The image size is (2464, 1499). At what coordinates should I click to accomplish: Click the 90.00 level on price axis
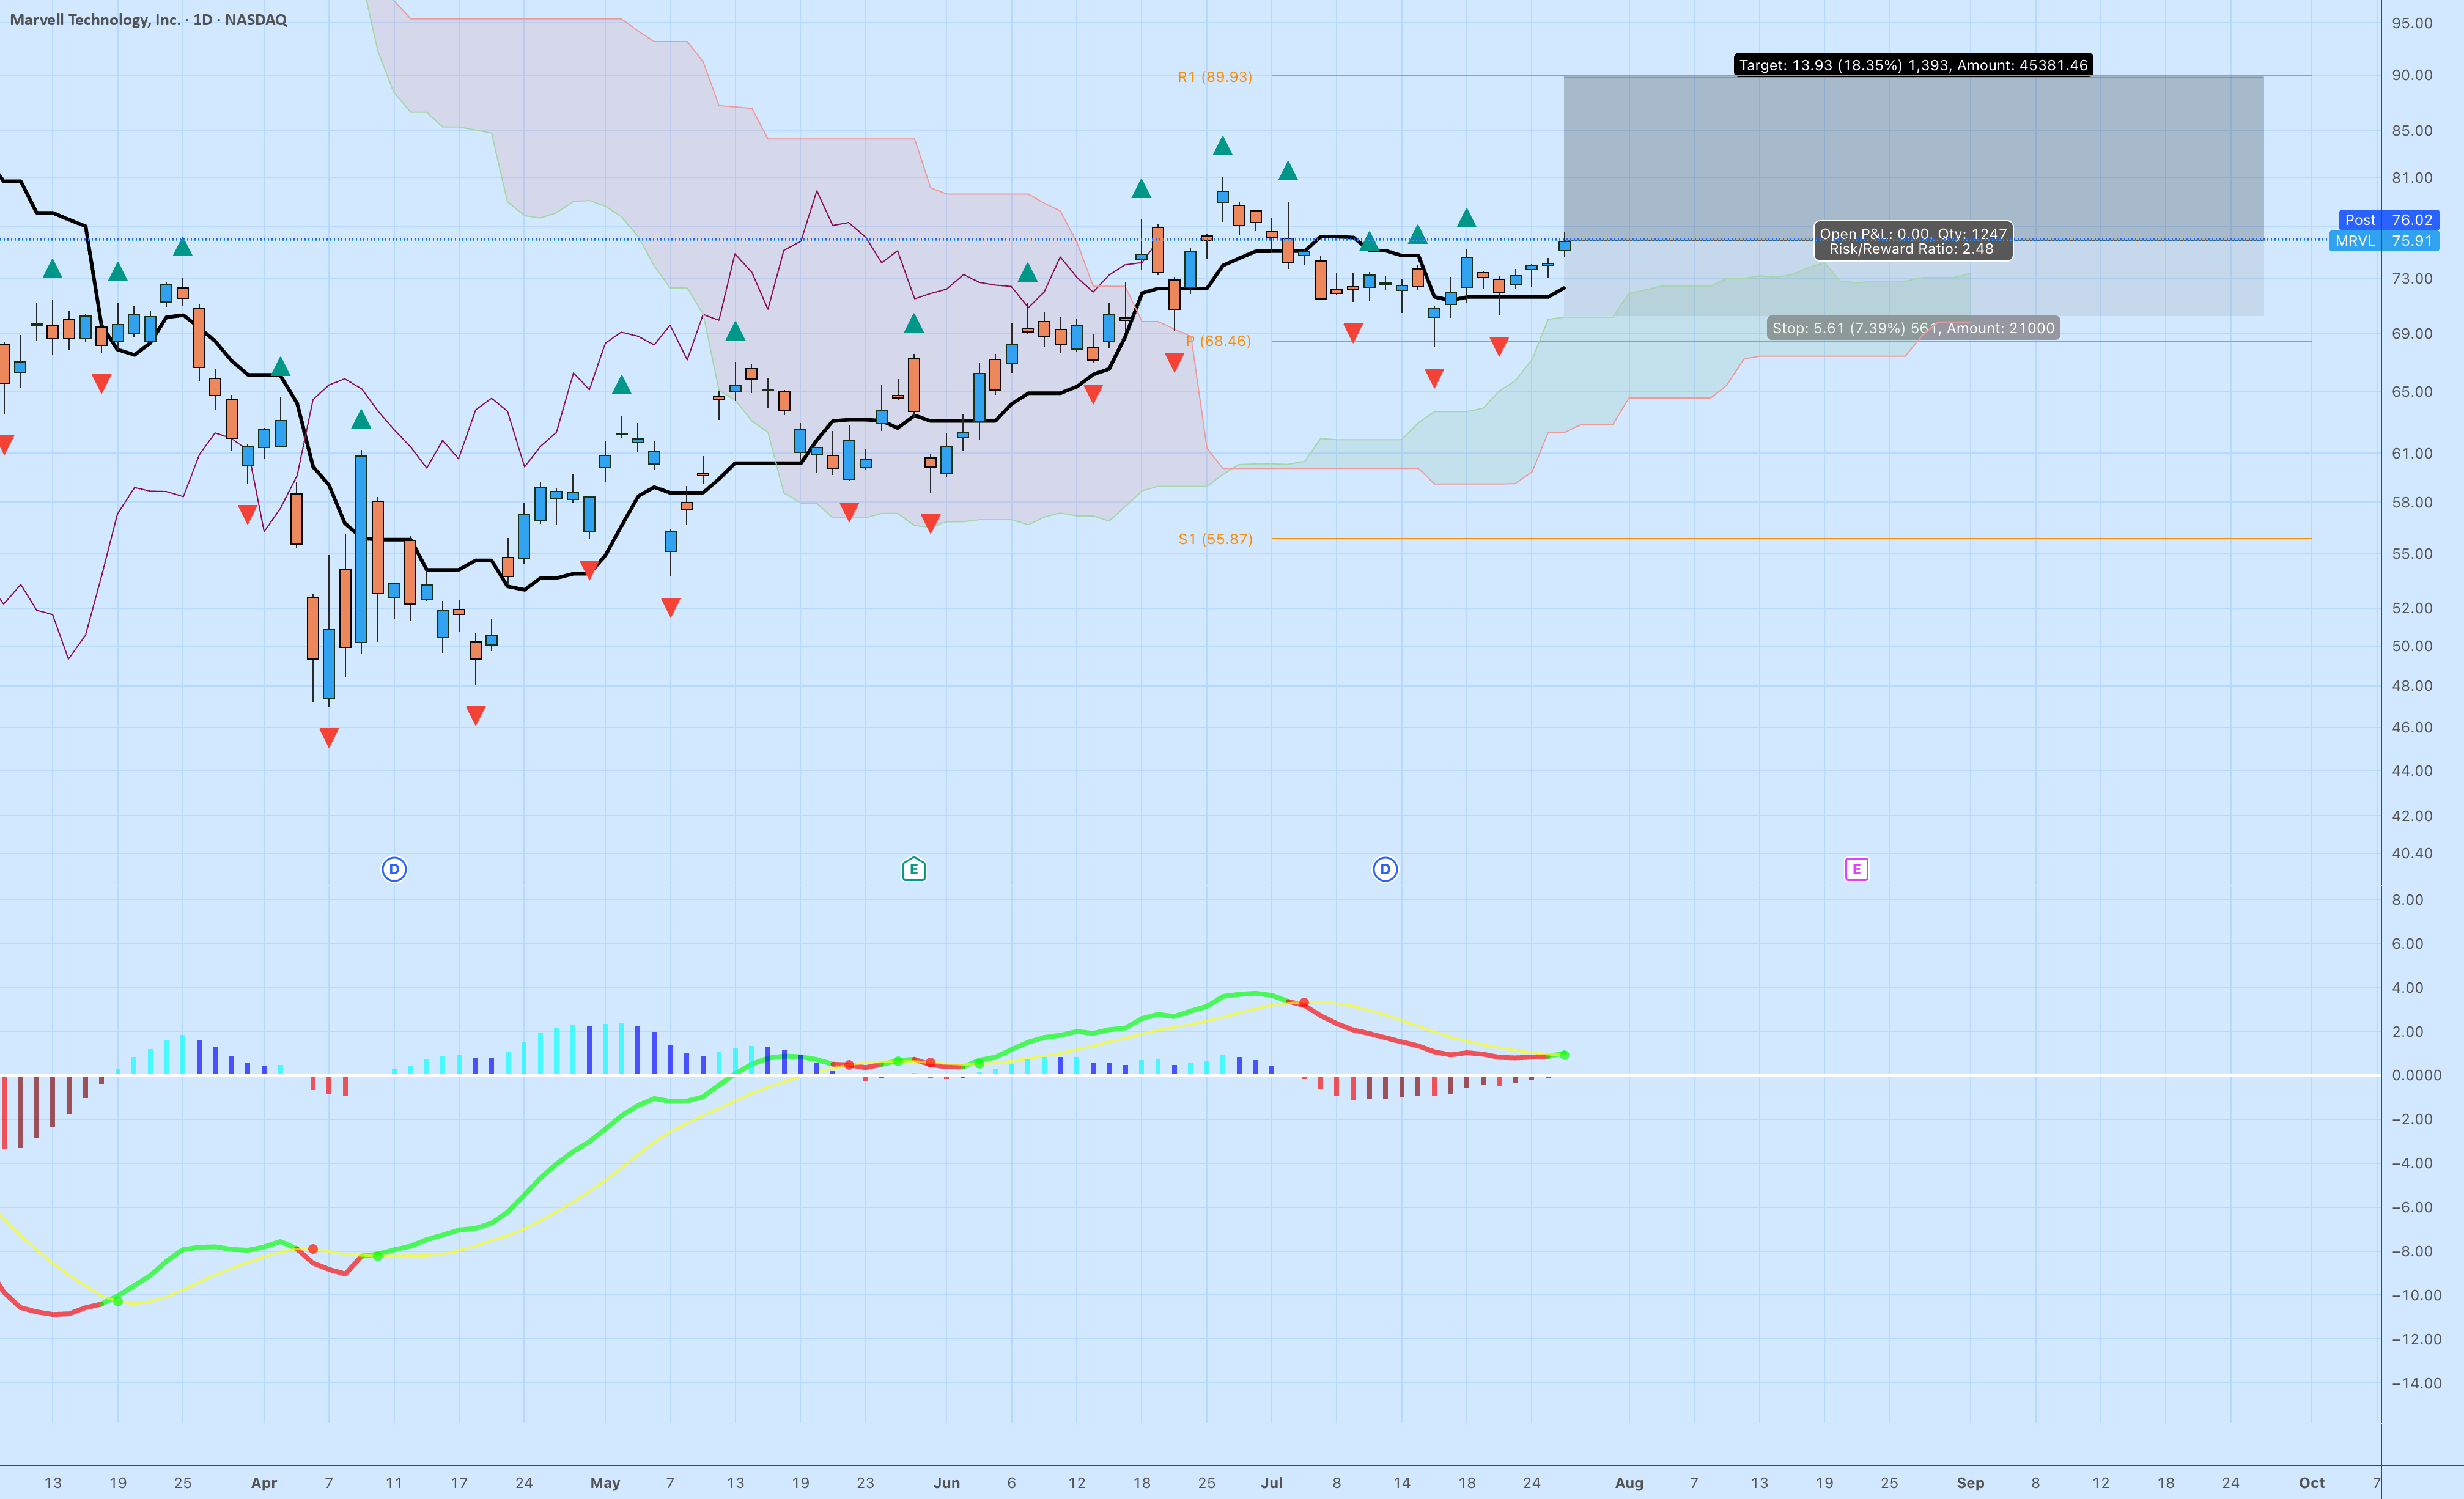coord(2412,75)
